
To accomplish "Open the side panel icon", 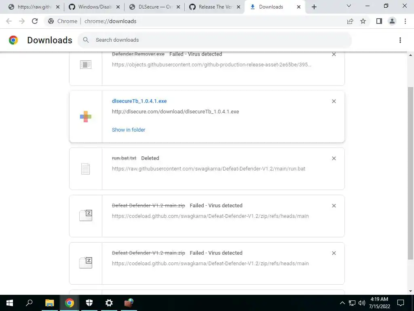I will coord(379,21).
